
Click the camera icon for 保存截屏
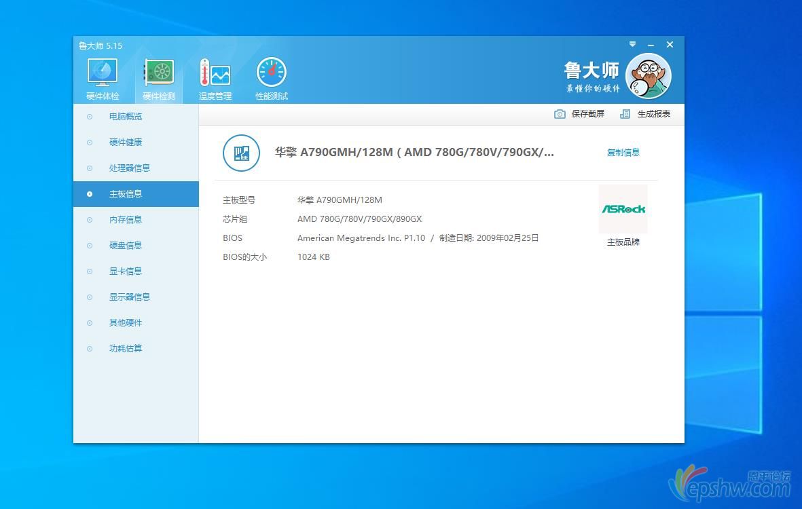point(560,114)
